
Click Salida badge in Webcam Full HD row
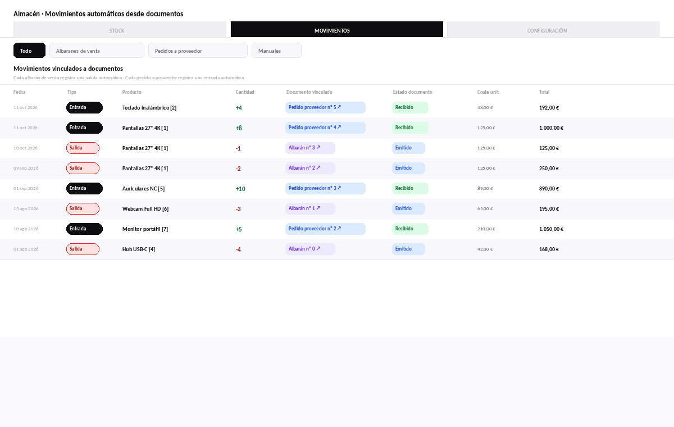coord(83,208)
